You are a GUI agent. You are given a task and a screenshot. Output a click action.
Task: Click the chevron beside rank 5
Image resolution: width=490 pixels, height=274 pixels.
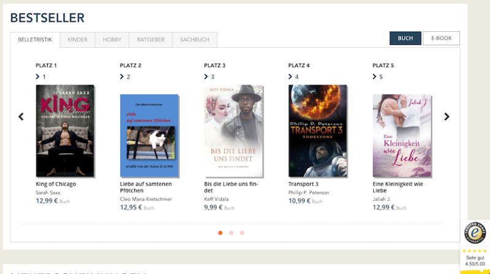point(375,77)
